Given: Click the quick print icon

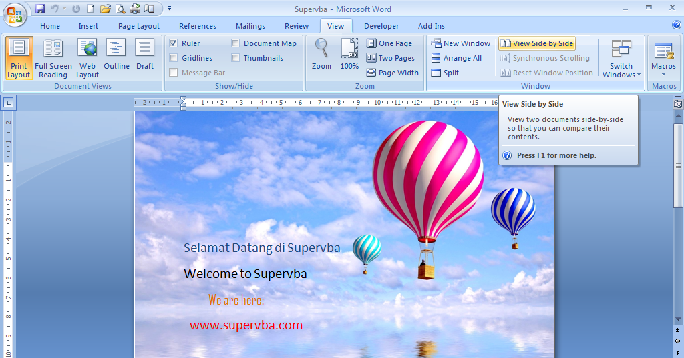Looking at the screenshot, I should pos(135,9).
